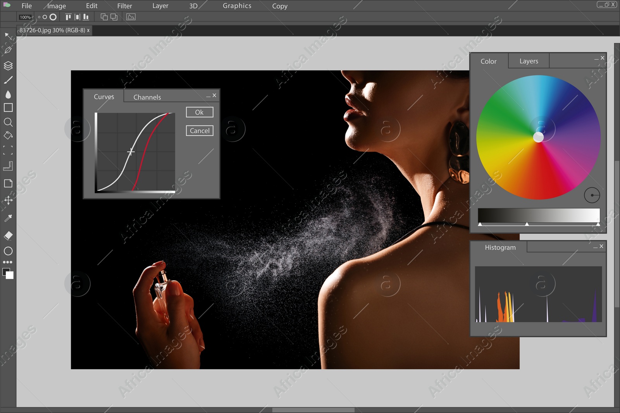Viewport: 620px width, 413px height.
Task: Align objects to vertical centers
Action: (77, 17)
